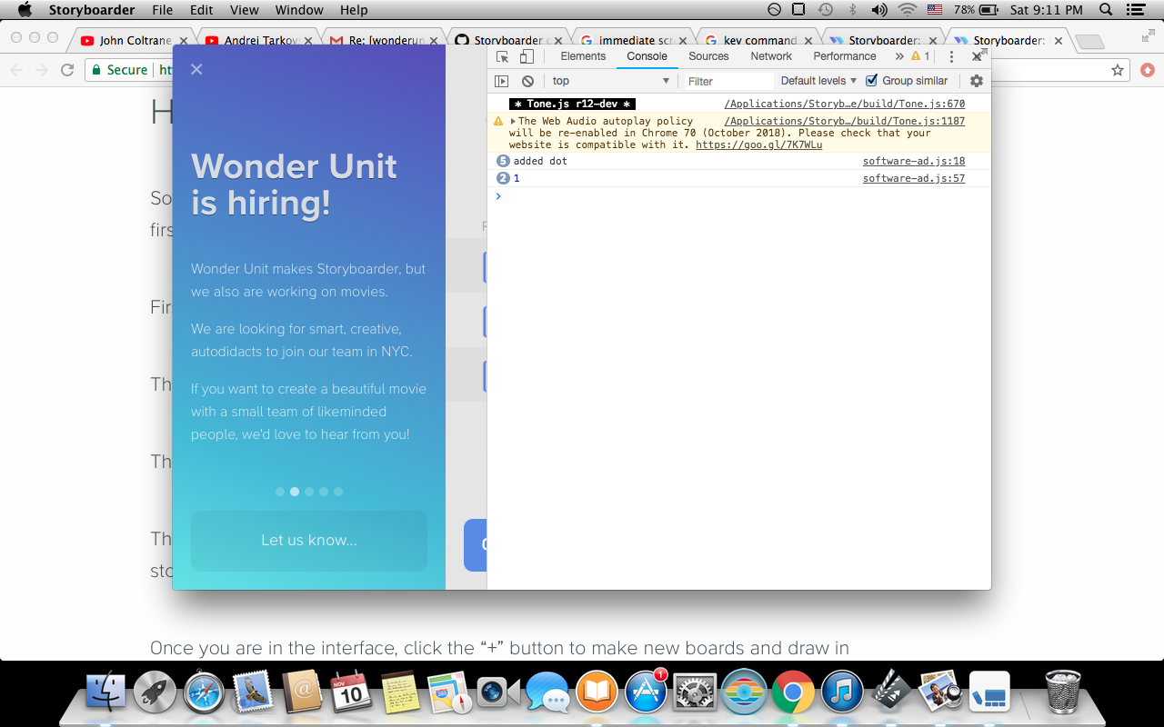Select the inspect element tool in DevTools
Viewport: 1164px width, 727px height.
point(502,56)
